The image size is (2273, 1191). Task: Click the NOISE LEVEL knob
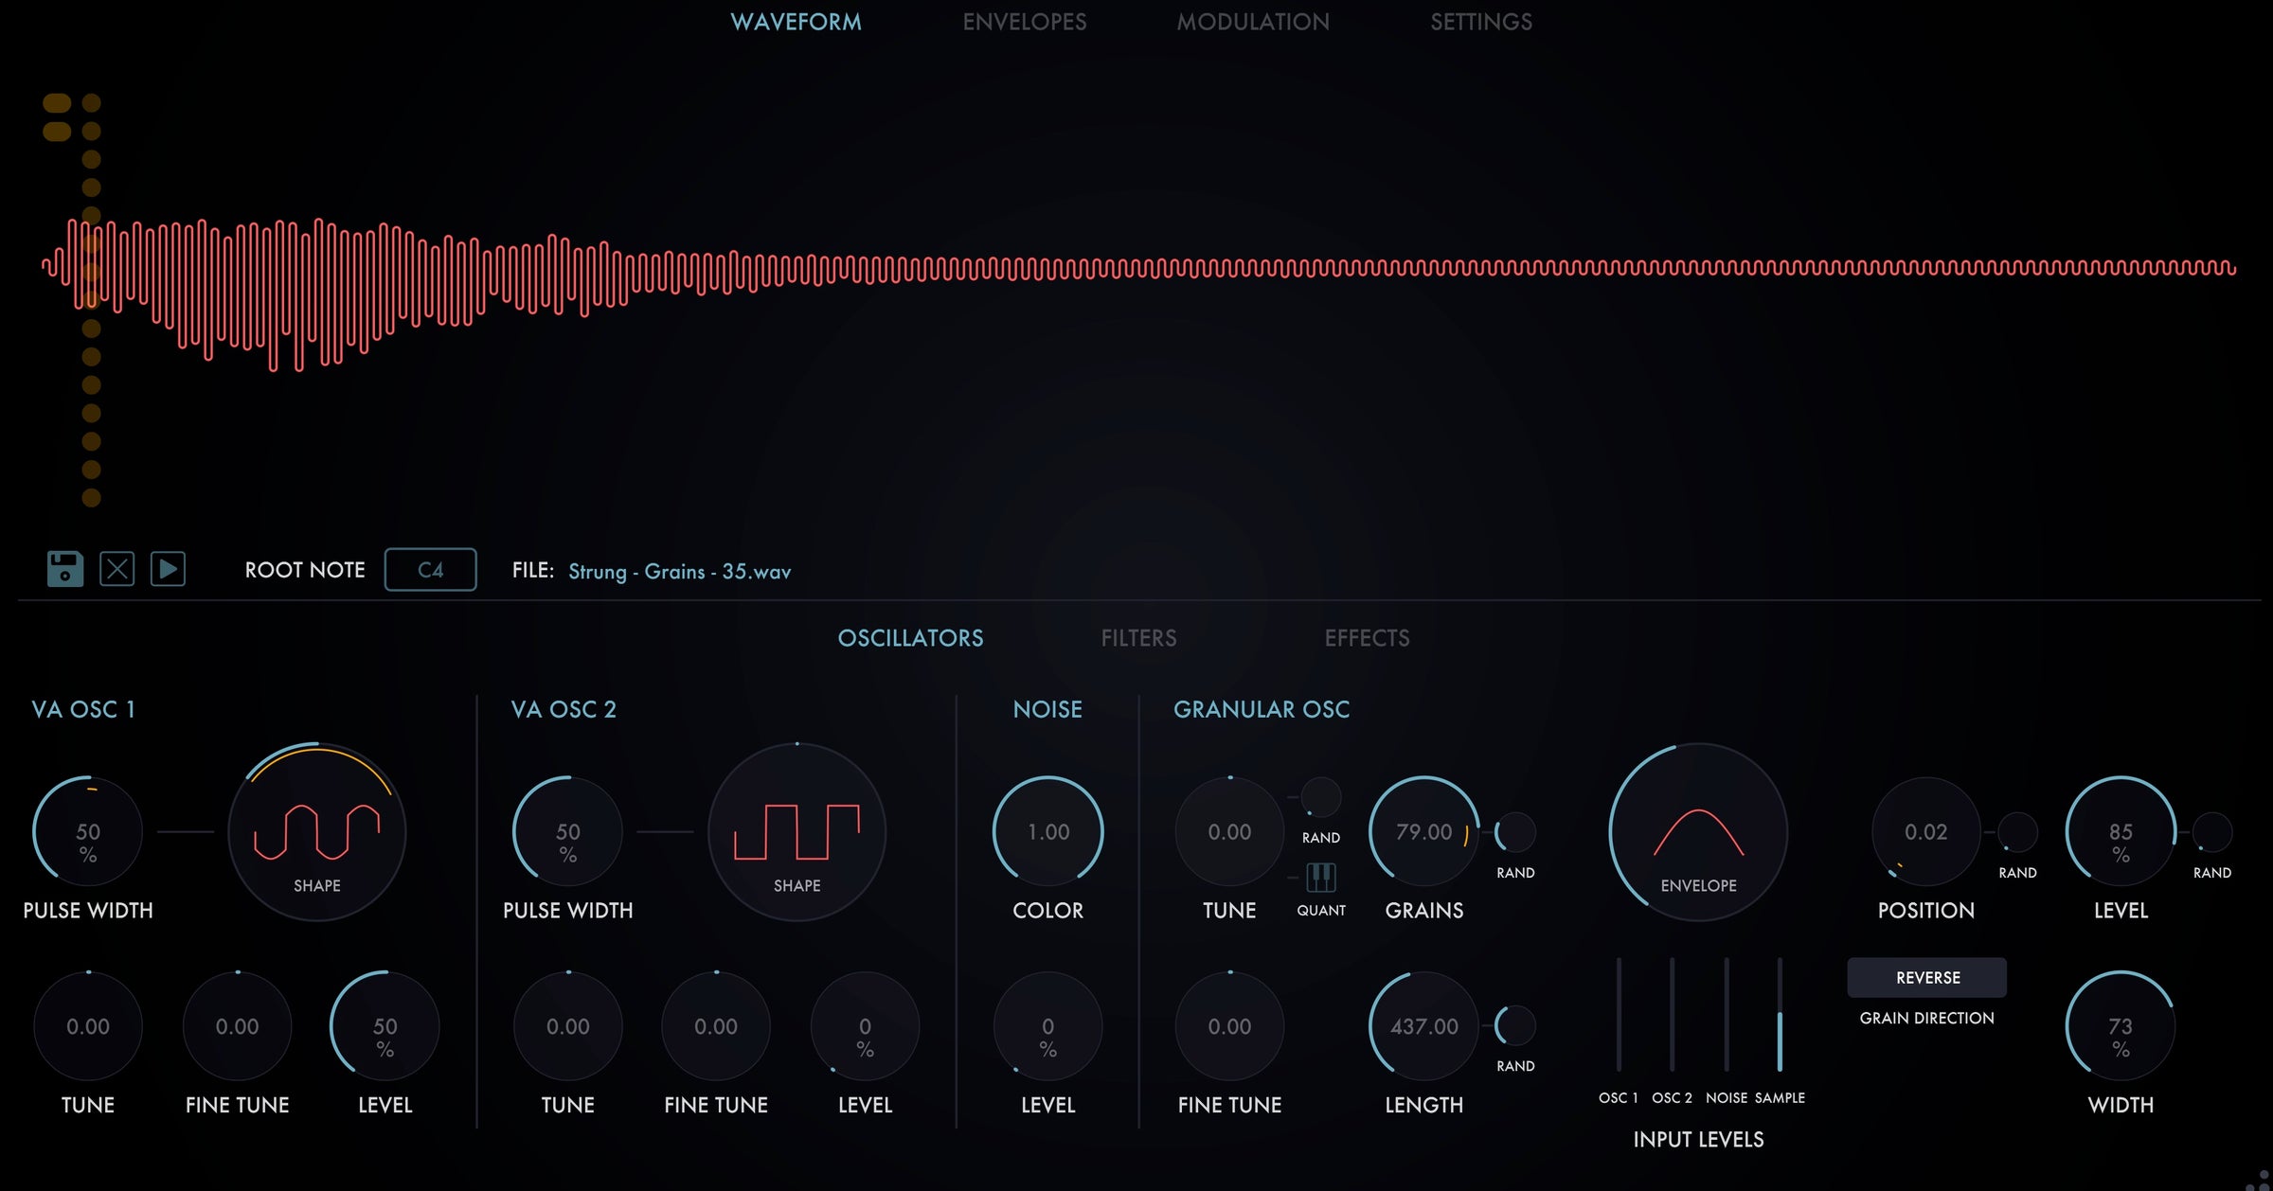(1048, 1026)
